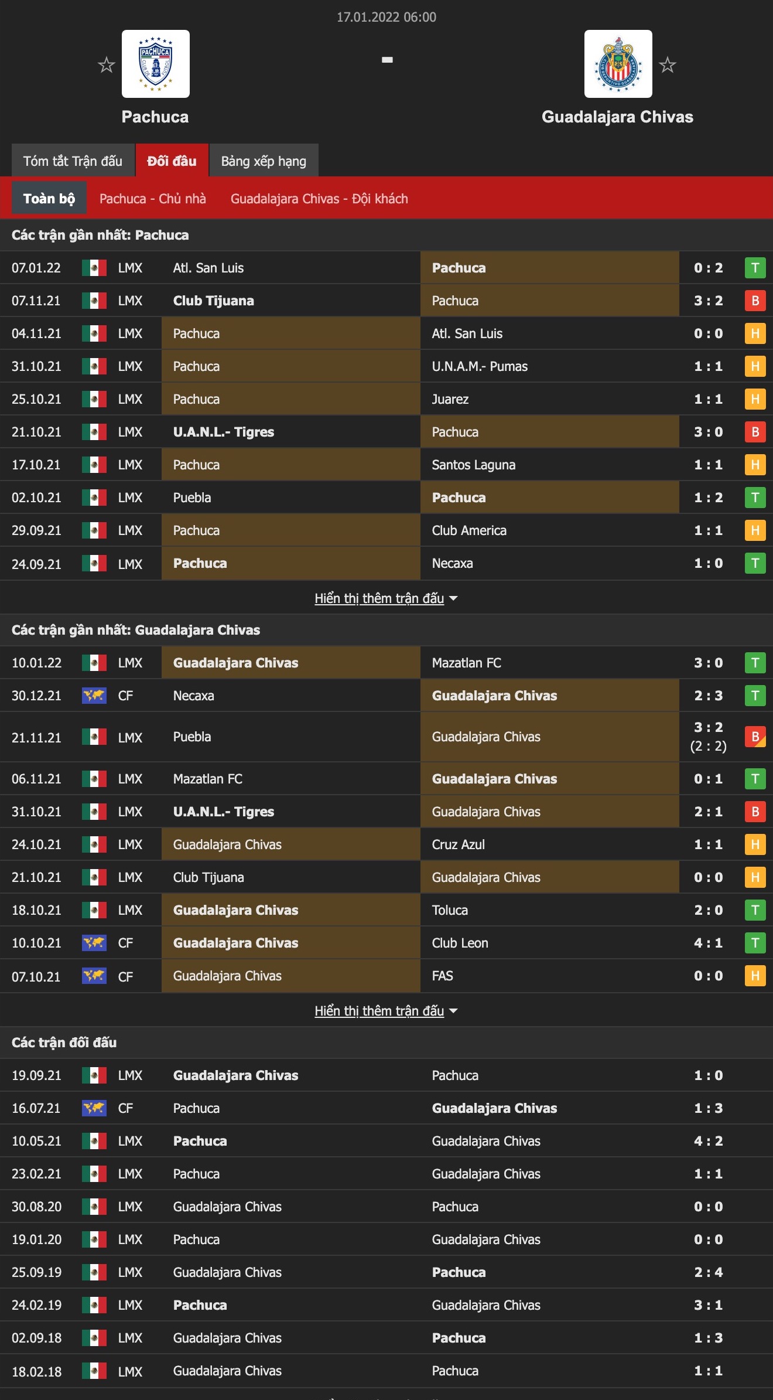Viewport: 773px width, 1400px height.
Task: Click world flag icon on 30.12.21 Necaxa row
Action: pos(94,696)
